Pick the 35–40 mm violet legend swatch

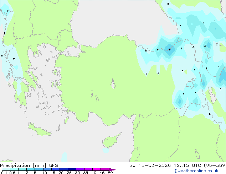[x=88, y=169]
